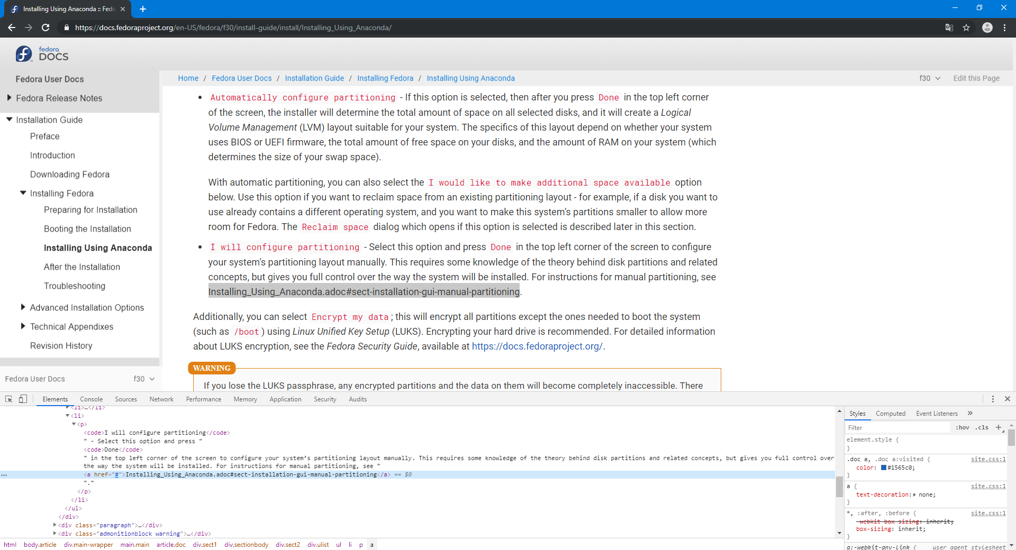Viewport: 1016px width, 550px height.
Task: Show more Styles pane tabs
Action: click(970, 414)
